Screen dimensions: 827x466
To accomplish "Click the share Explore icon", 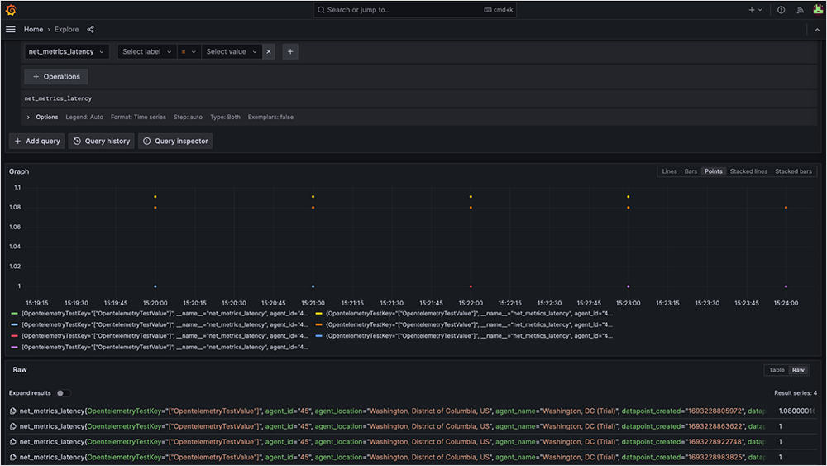I will (x=90, y=30).
